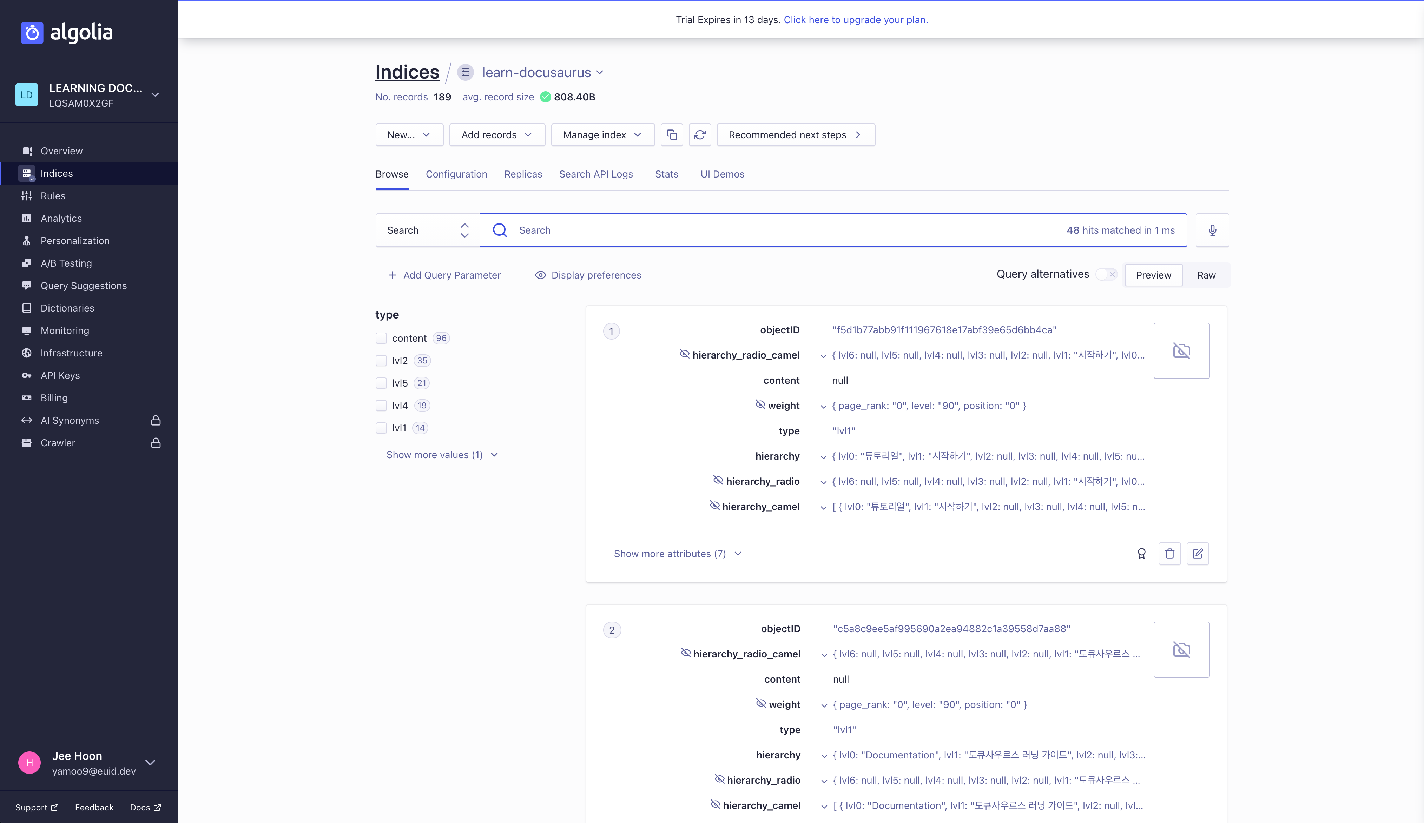Viewport: 1424px width, 823px height.
Task: Click the refresh index icon button
Action: 700,135
